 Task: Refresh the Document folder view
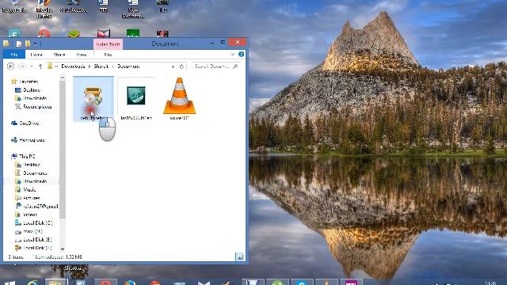181,66
